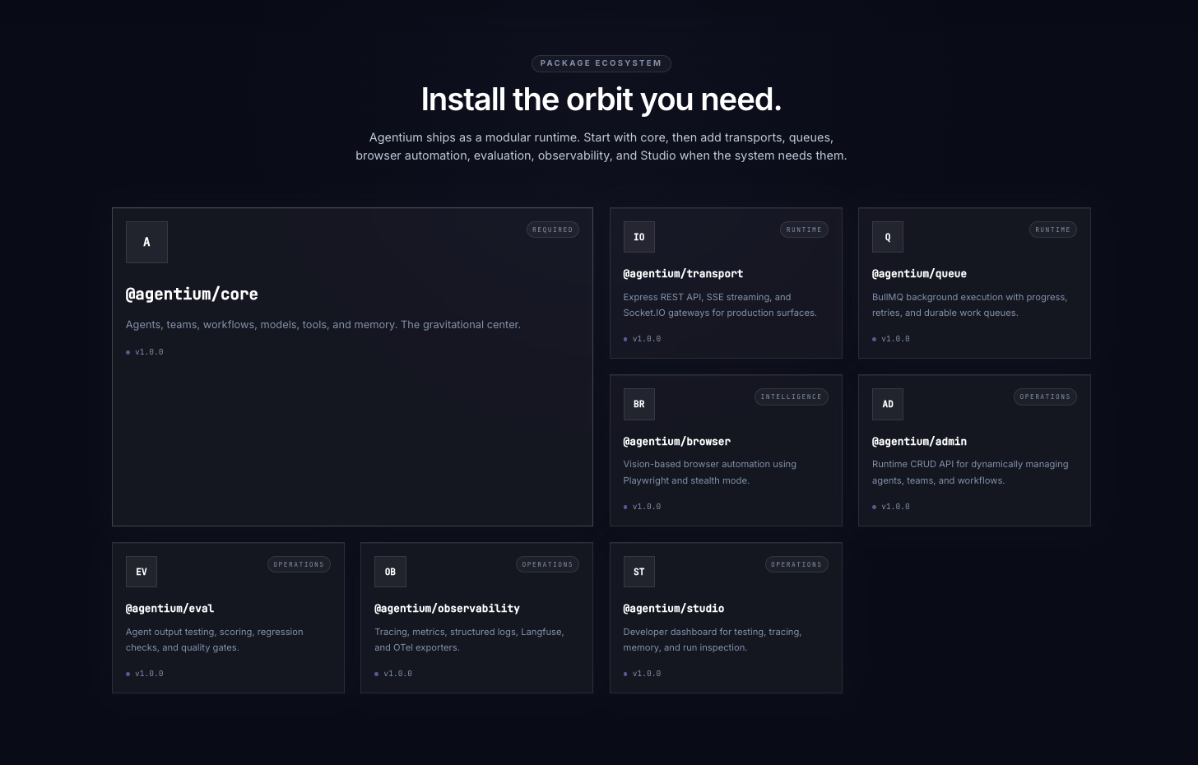Open the @agentium/studio package title

click(674, 609)
